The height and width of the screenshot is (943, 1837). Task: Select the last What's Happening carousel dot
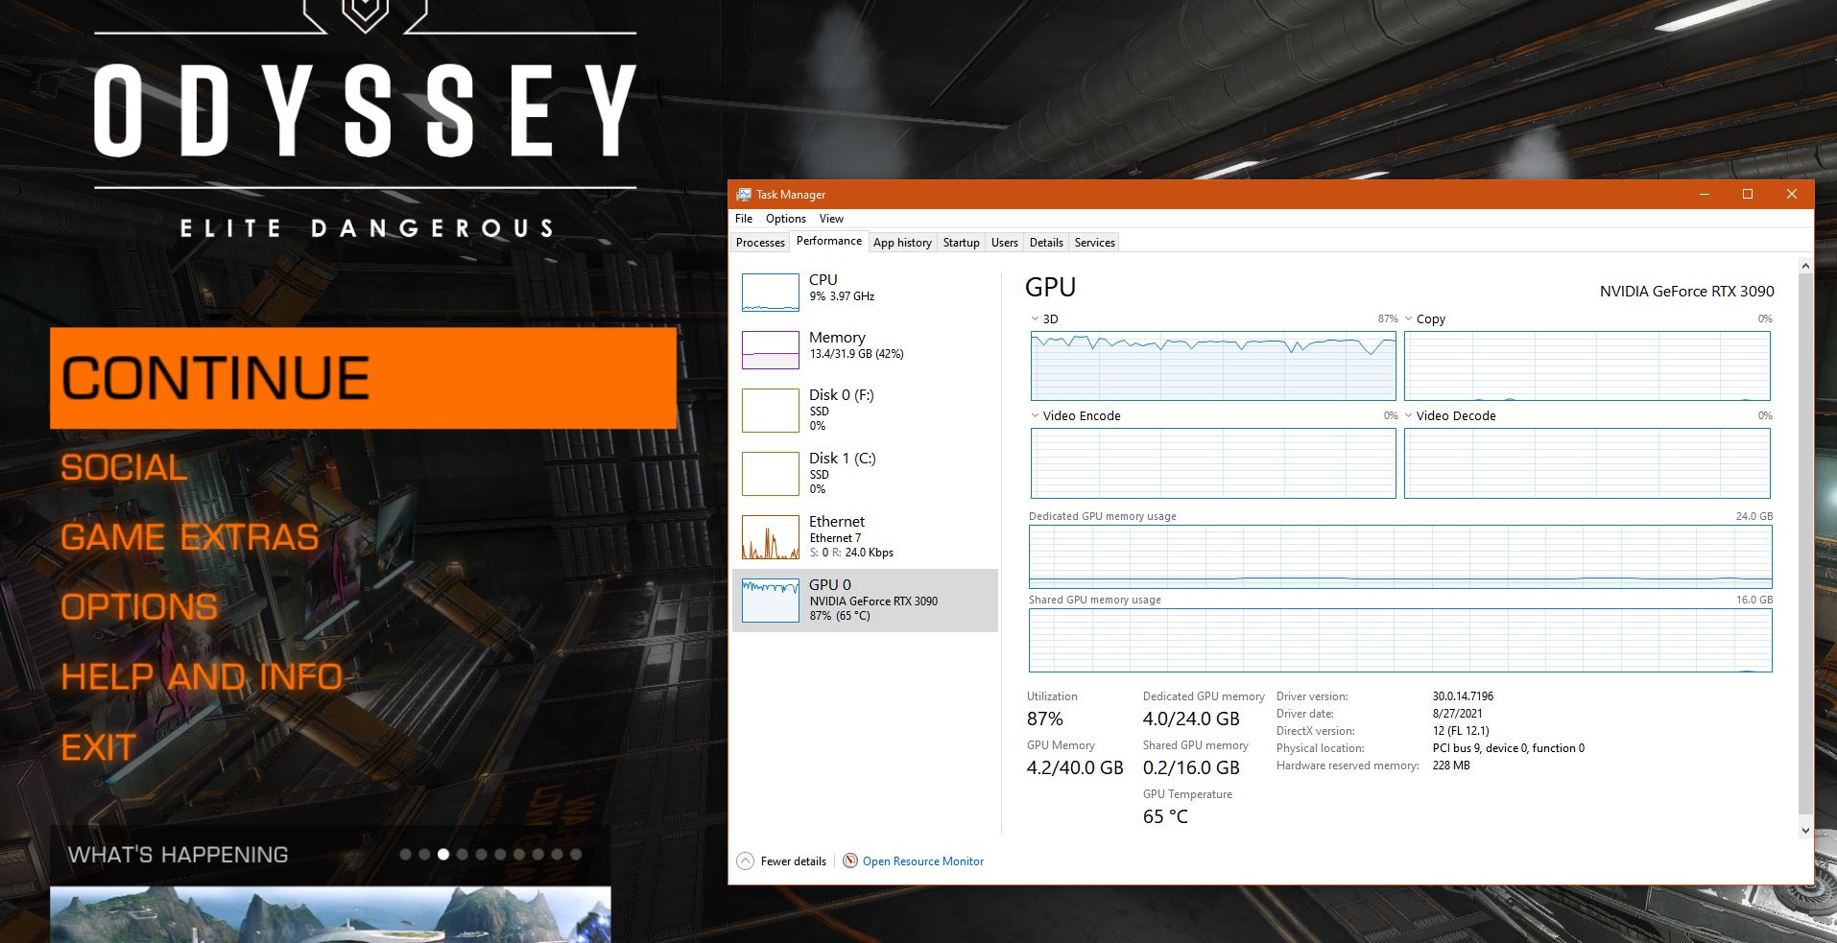click(x=576, y=854)
